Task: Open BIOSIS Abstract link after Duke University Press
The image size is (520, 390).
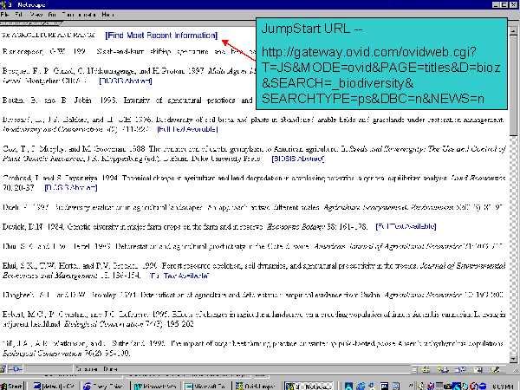Action: coord(298,159)
